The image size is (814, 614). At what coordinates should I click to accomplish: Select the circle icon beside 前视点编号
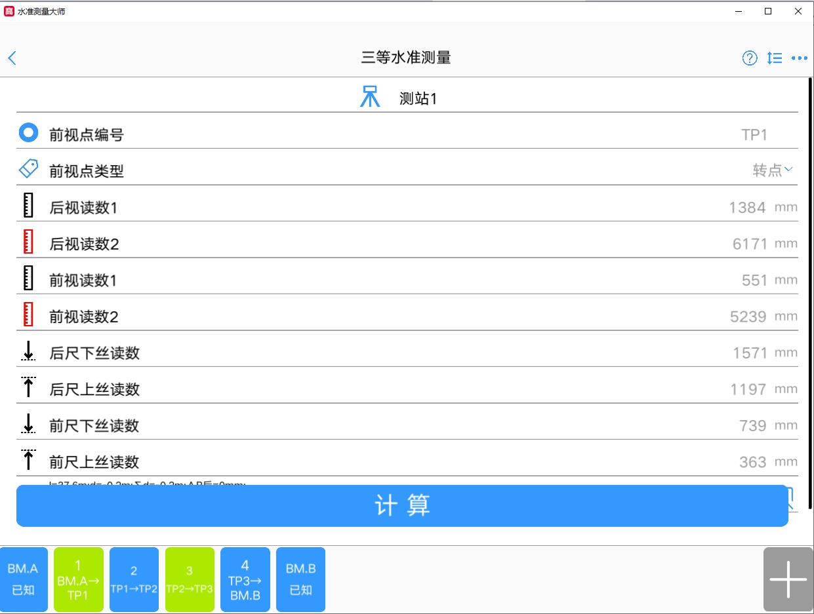tap(28, 132)
